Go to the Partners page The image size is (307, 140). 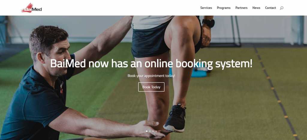(x=241, y=8)
